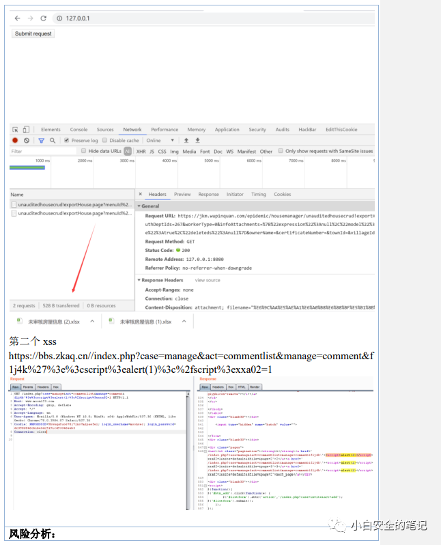This screenshot has height=545, width=441.
Task: Select the second unauditedhousecrud!exportHouse.page request row
Action: (x=72, y=213)
